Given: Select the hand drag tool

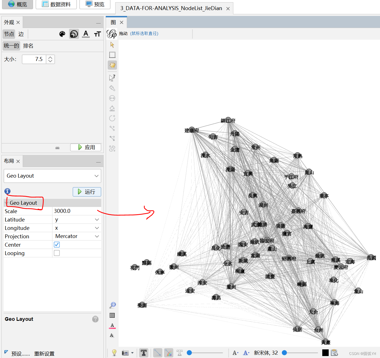Looking at the screenshot, I should pos(112,65).
